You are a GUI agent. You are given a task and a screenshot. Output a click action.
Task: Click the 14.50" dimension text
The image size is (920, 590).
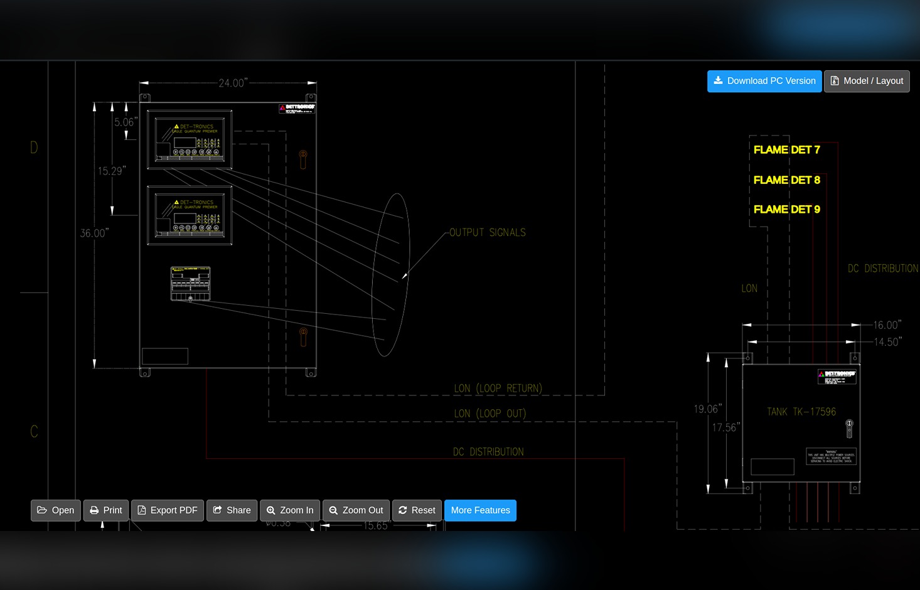pos(887,342)
